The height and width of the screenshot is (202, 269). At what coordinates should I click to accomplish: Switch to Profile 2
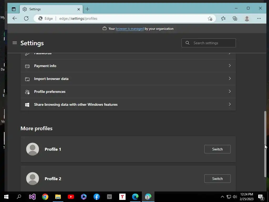(217, 179)
